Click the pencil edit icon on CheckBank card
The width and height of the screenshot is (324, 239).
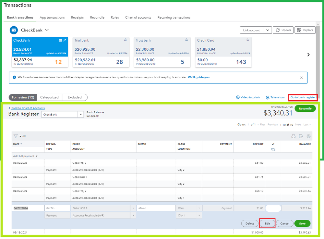point(65,40)
